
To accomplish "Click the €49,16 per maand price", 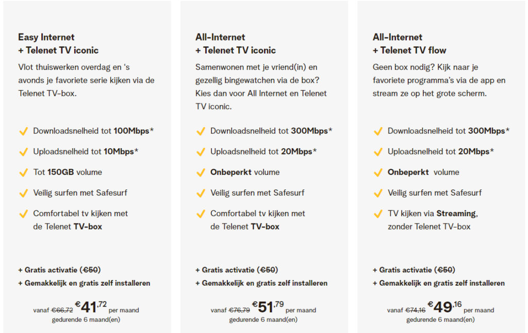I will 445,306.
